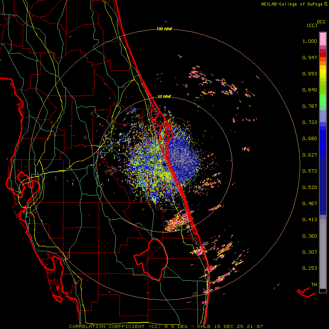Click the 0.467 legend value
329x329 pixels.
point(310,204)
